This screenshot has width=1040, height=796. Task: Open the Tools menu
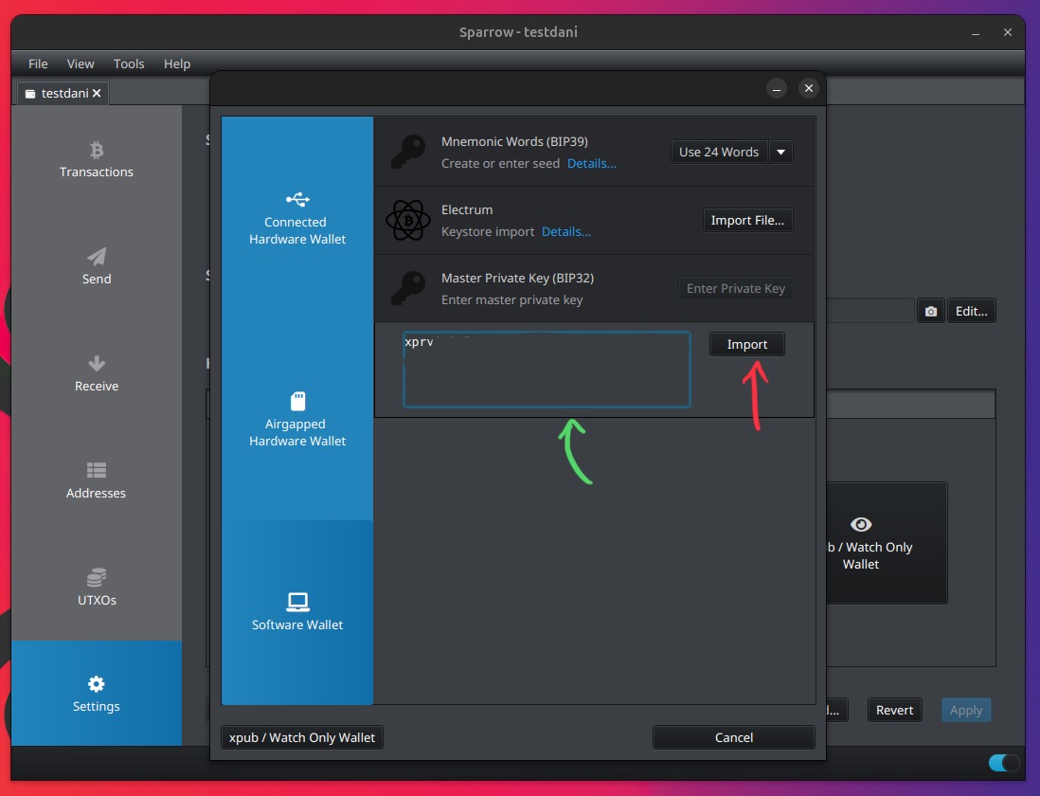point(129,63)
